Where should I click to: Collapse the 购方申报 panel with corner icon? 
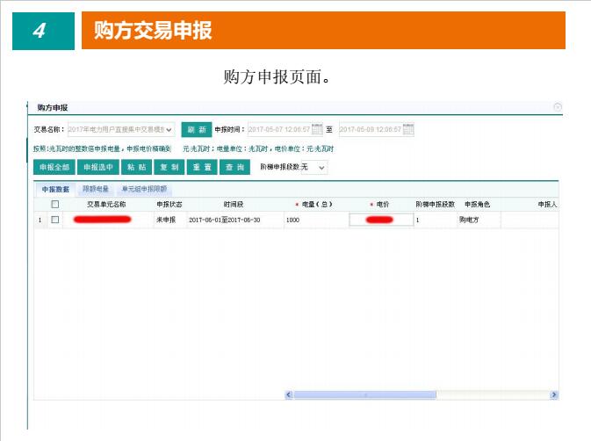pyautogui.click(x=557, y=106)
